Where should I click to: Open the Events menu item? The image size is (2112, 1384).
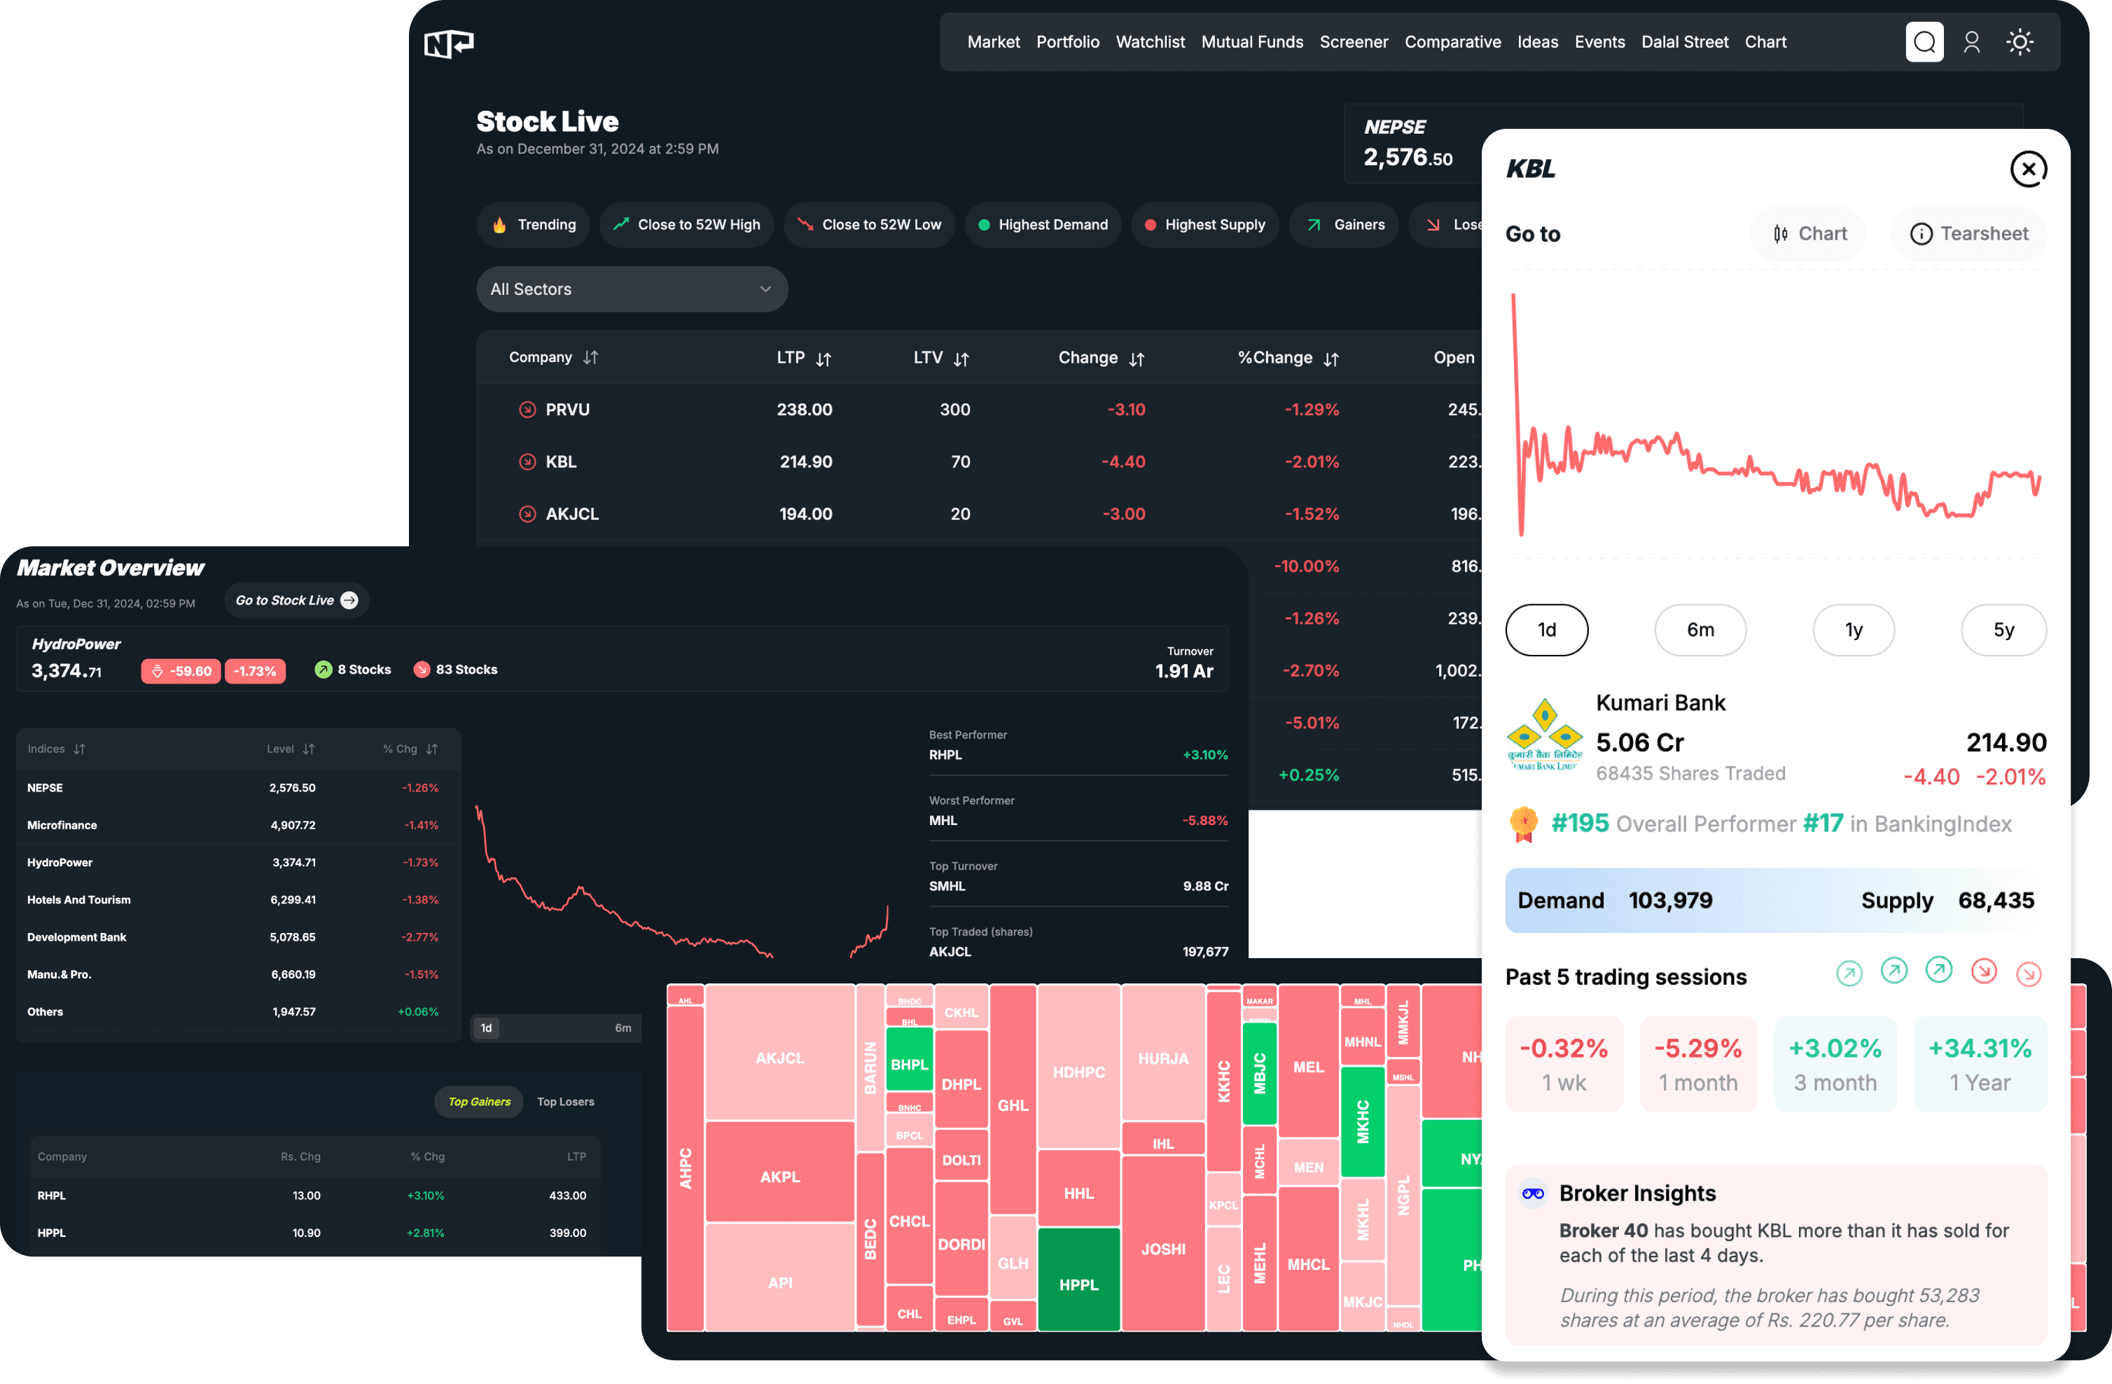pos(1599,42)
